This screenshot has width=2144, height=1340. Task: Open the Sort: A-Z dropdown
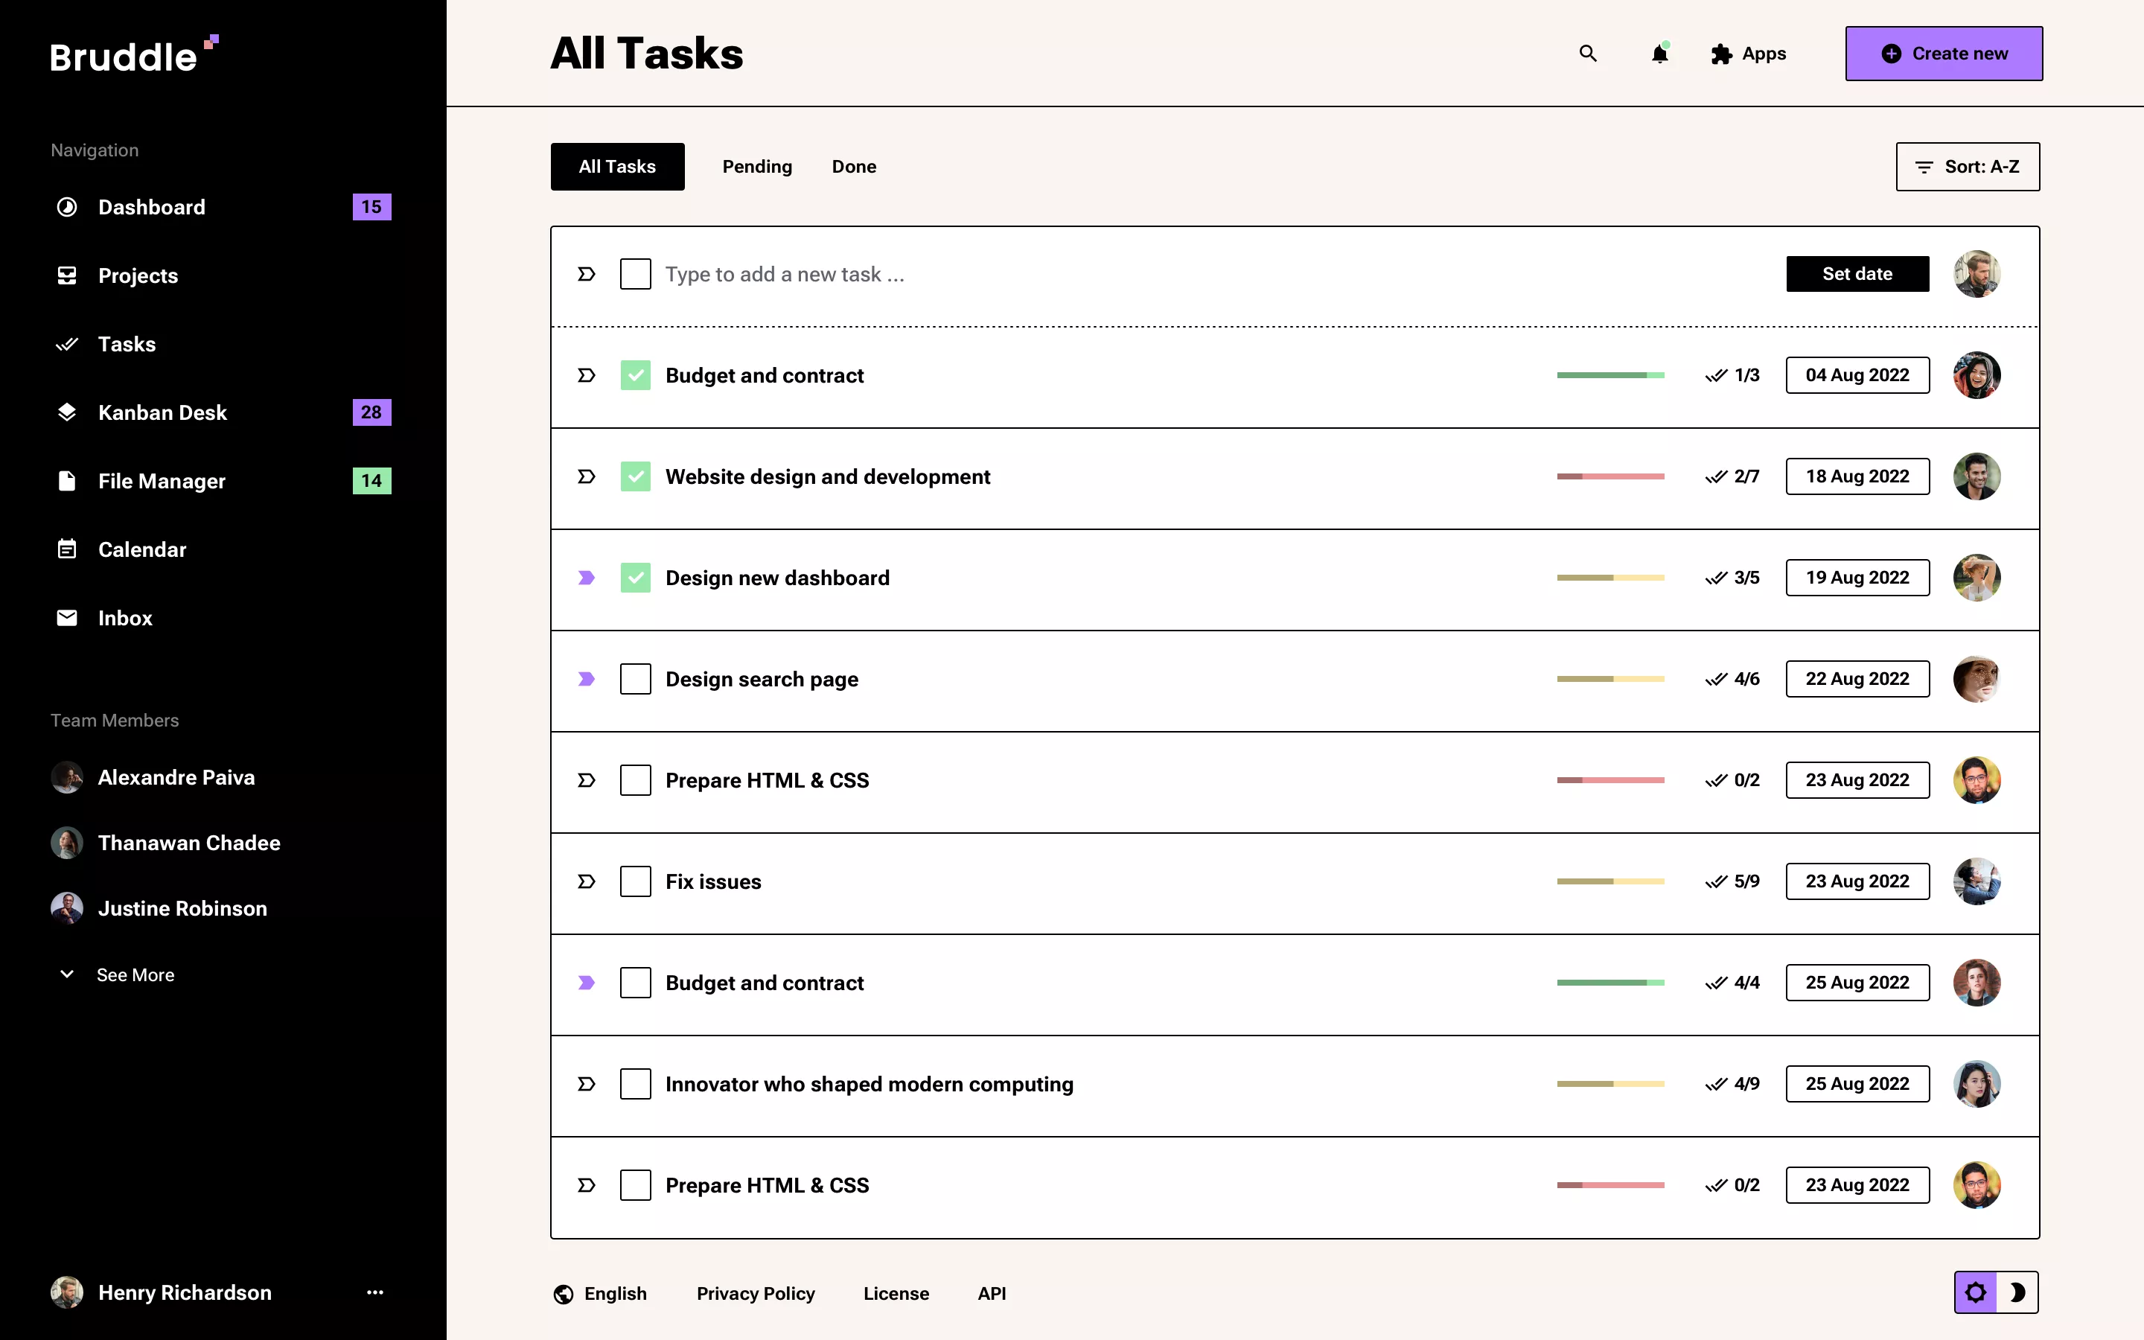click(1967, 167)
